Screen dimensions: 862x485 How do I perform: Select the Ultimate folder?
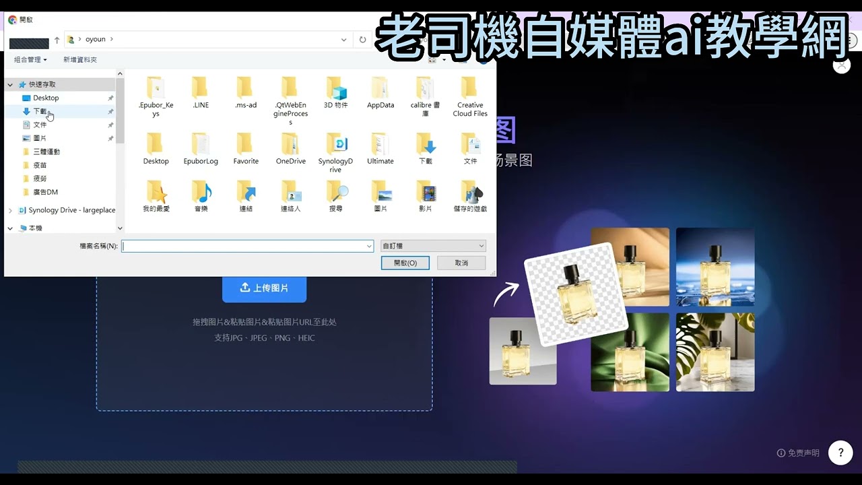click(x=380, y=149)
